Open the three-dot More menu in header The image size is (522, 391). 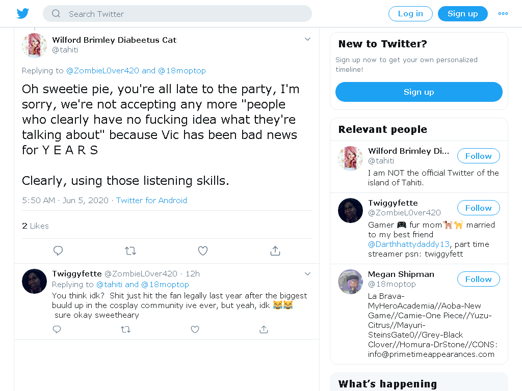tap(503, 14)
